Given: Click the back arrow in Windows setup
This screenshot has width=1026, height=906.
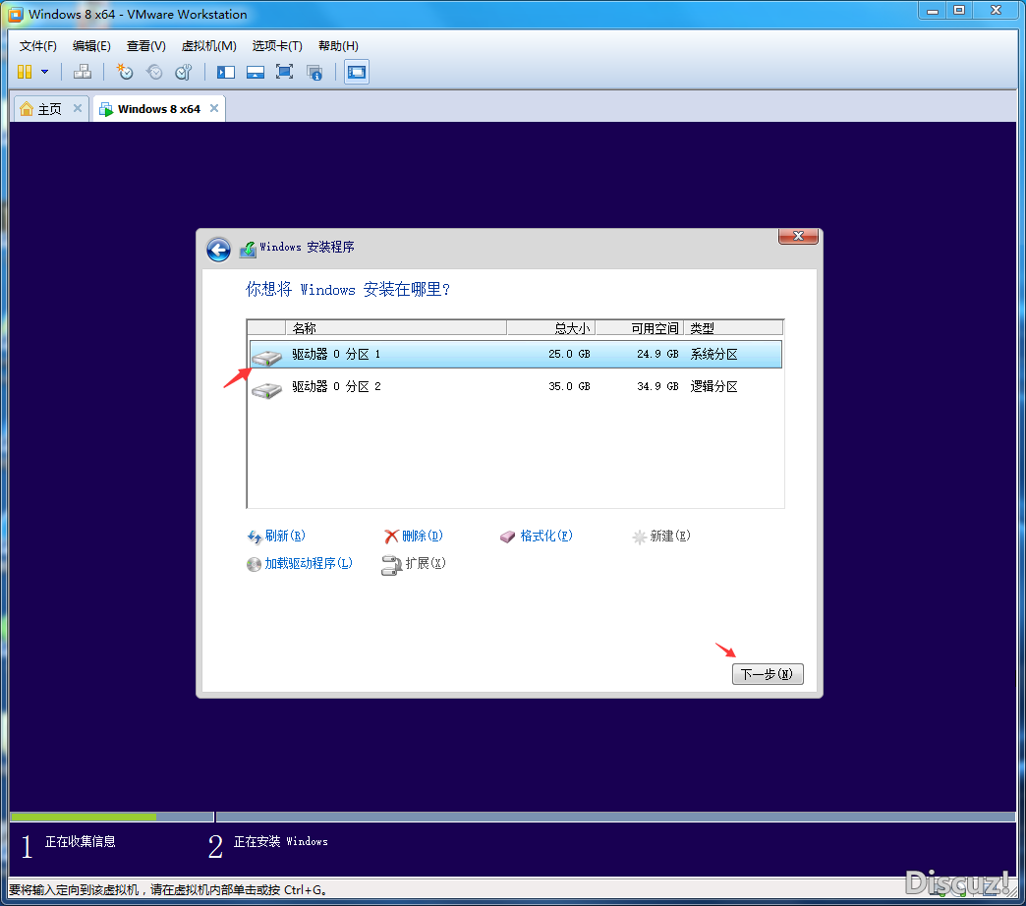Looking at the screenshot, I should (218, 250).
